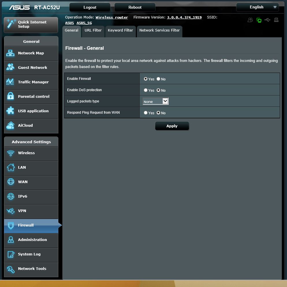This screenshot has width=287, height=287.
Task: Open the ASUS_5G SSID link
Action: click(x=84, y=23)
